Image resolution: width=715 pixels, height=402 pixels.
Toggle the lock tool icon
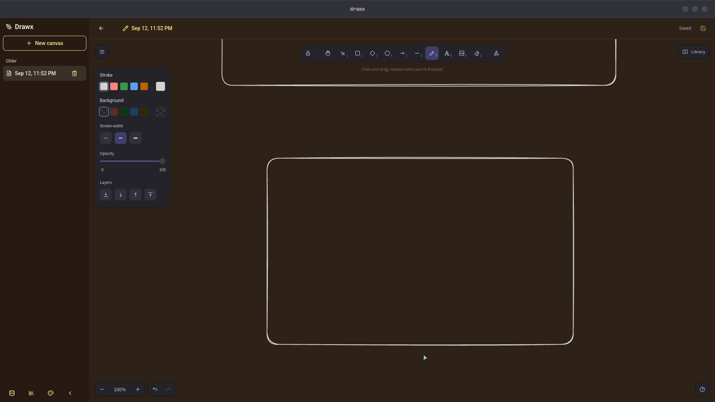coord(308,53)
